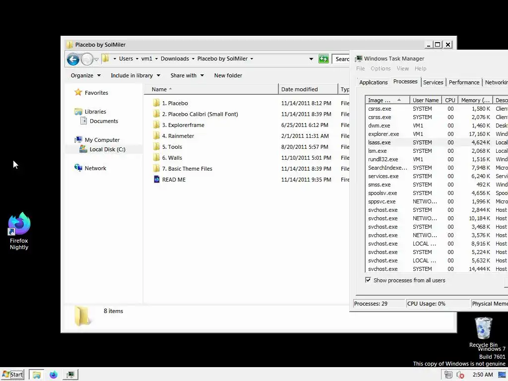Switch to the Applications tab

pos(373,82)
